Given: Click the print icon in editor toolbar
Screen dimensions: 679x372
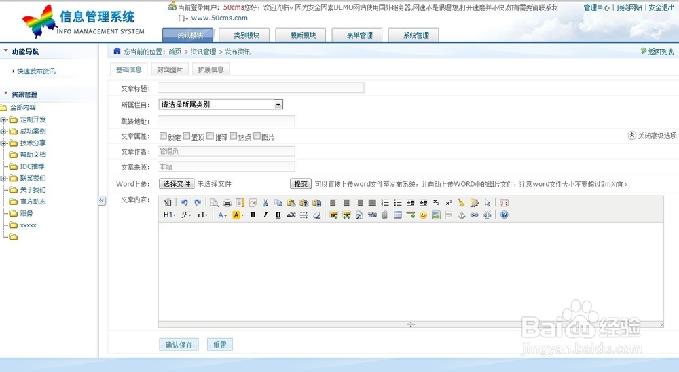Looking at the screenshot, I should point(227,203).
